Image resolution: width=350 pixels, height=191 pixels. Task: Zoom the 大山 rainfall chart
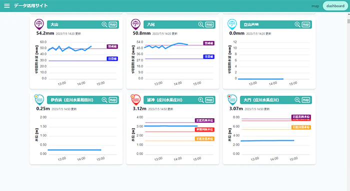[104, 24]
